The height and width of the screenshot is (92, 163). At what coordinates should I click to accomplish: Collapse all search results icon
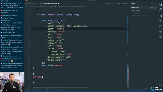[x=155, y=4]
